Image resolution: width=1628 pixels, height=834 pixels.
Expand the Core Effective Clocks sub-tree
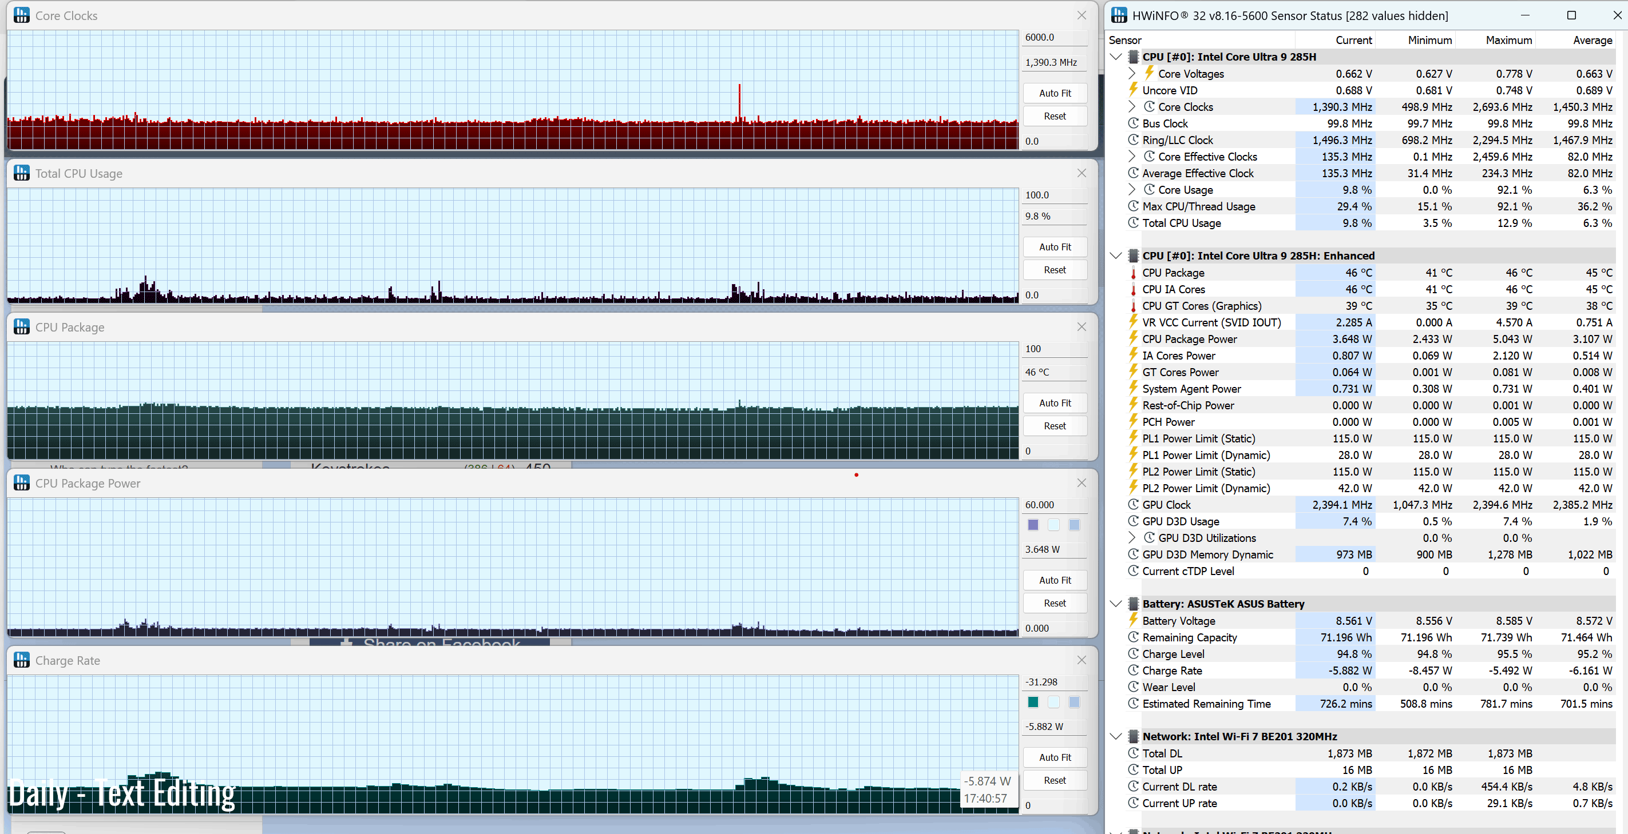1132,157
